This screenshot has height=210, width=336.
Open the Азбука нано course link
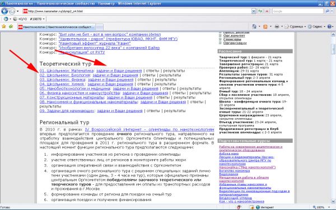(x=228, y=153)
